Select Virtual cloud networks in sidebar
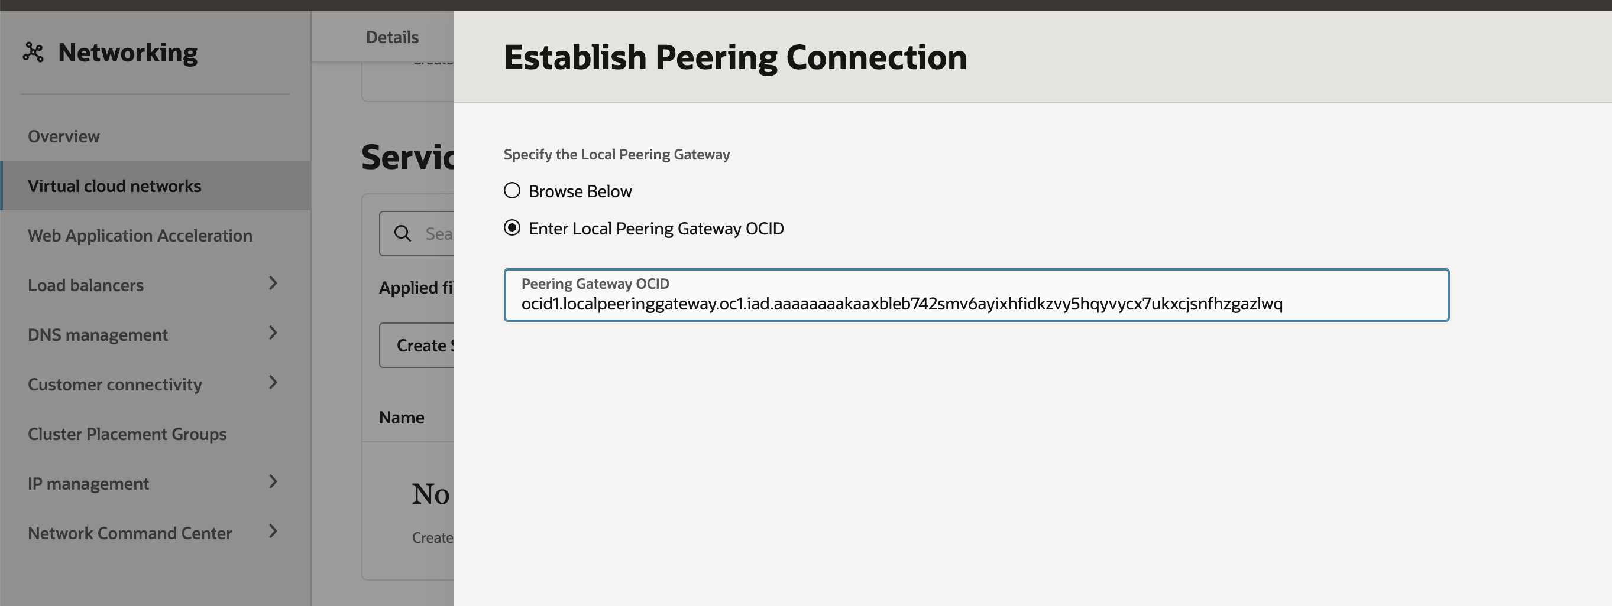Image resolution: width=1612 pixels, height=606 pixels. tap(114, 185)
